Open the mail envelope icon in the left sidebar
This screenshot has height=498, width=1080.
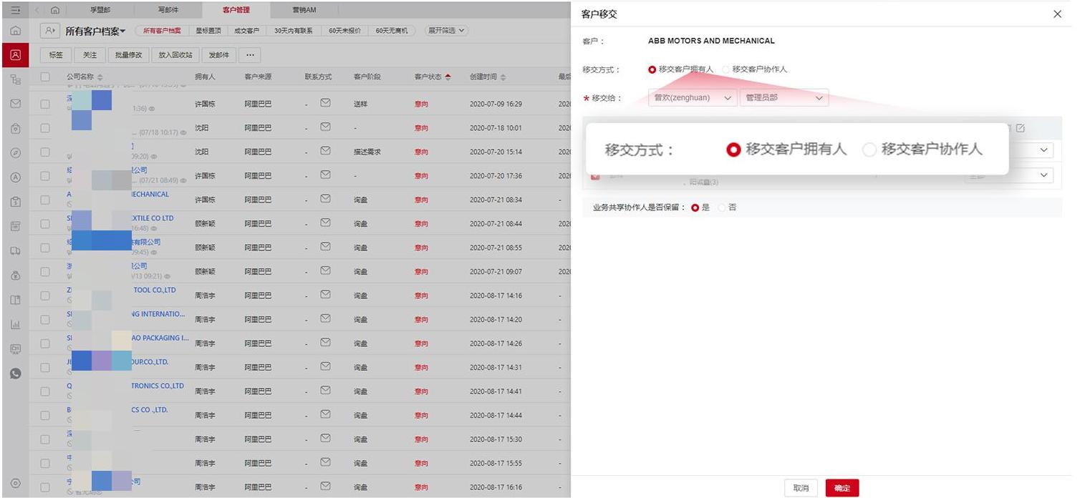(x=15, y=104)
